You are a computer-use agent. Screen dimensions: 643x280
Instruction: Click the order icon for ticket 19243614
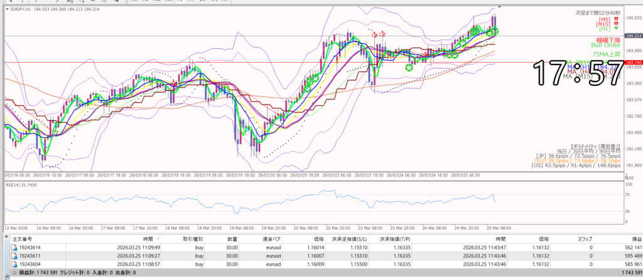[x=14, y=248]
